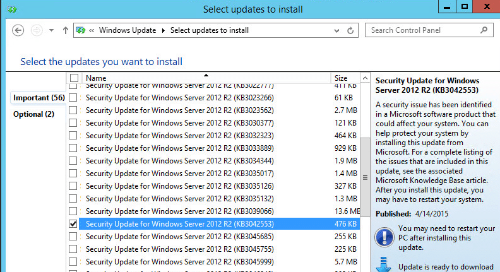Check the KB3035017 update checkbox
This screenshot has width=500, height=272.
[x=73, y=173]
